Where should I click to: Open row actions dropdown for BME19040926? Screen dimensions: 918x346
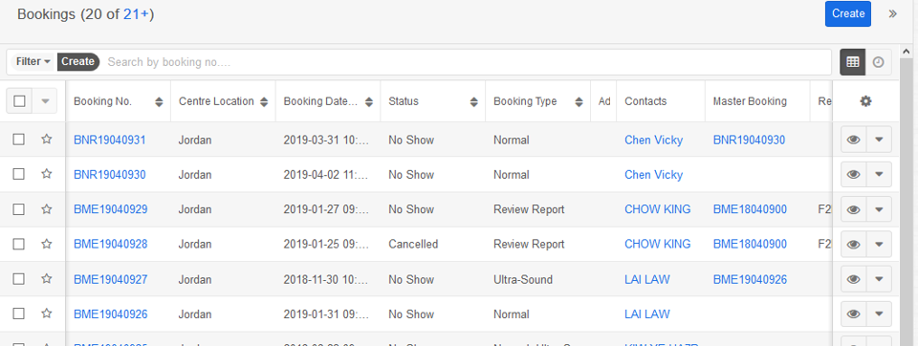pos(879,314)
